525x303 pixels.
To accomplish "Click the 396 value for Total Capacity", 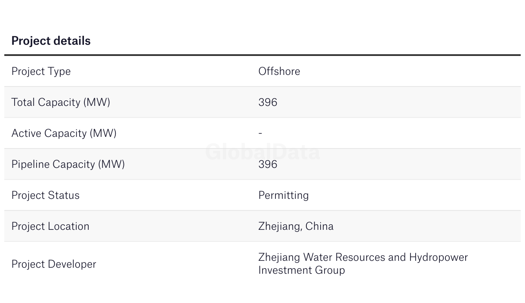I will click(x=268, y=102).
